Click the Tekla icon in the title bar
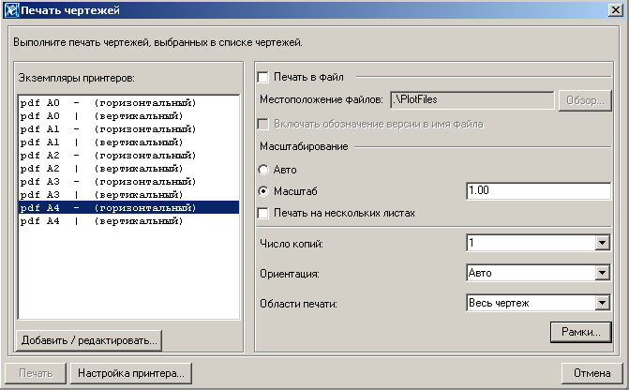The image size is (629, 390). [11, 10]
